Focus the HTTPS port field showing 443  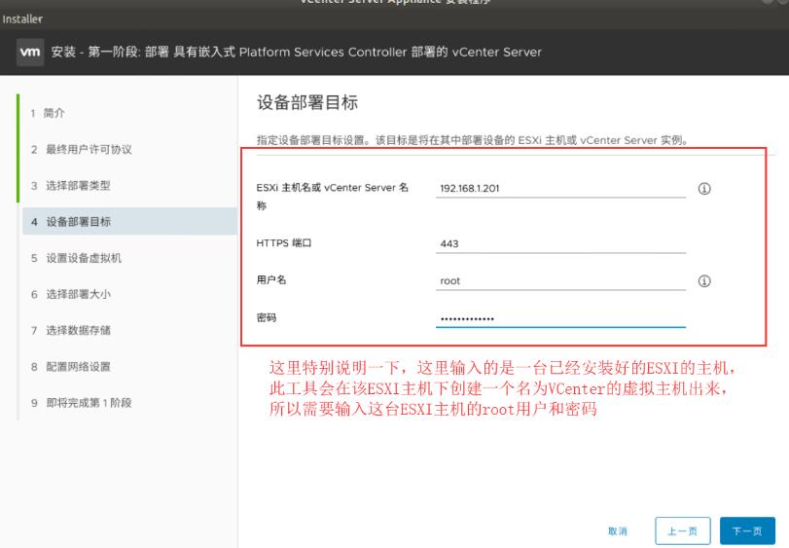tap(560, 243)
